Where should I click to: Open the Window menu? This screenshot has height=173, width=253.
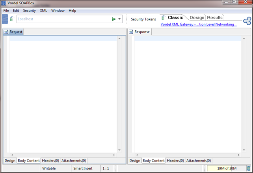point(58,11)
